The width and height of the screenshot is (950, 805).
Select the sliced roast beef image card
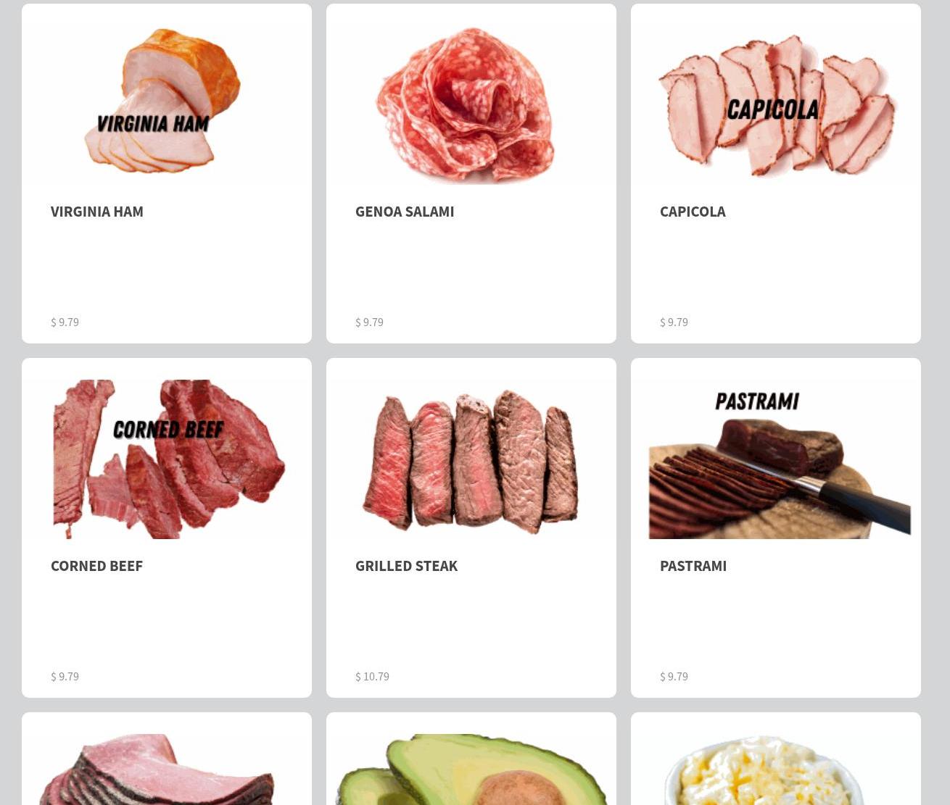[x=167, y=769]
